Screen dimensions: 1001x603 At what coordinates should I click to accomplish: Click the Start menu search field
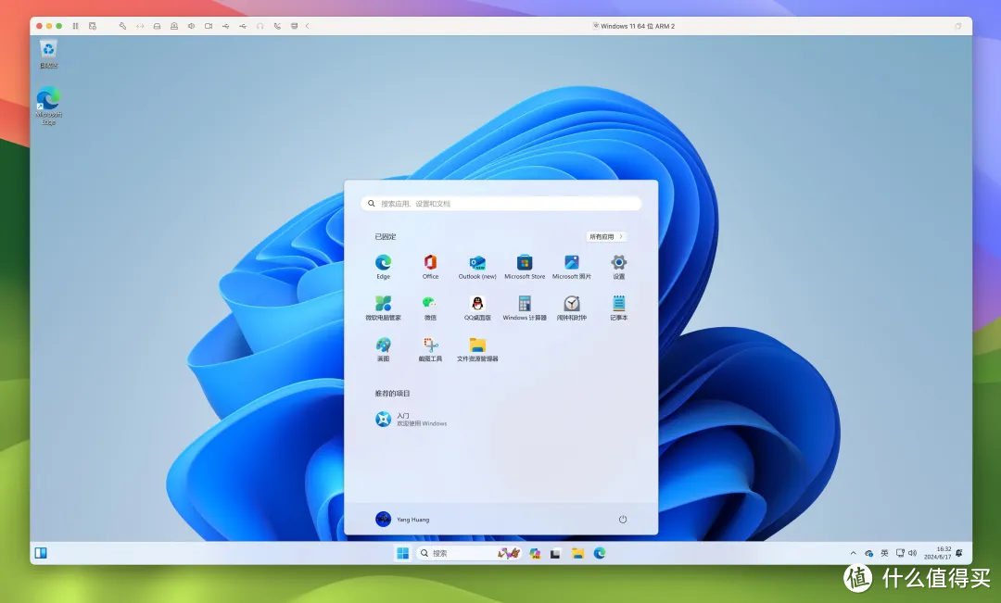(x=500, y=204)
